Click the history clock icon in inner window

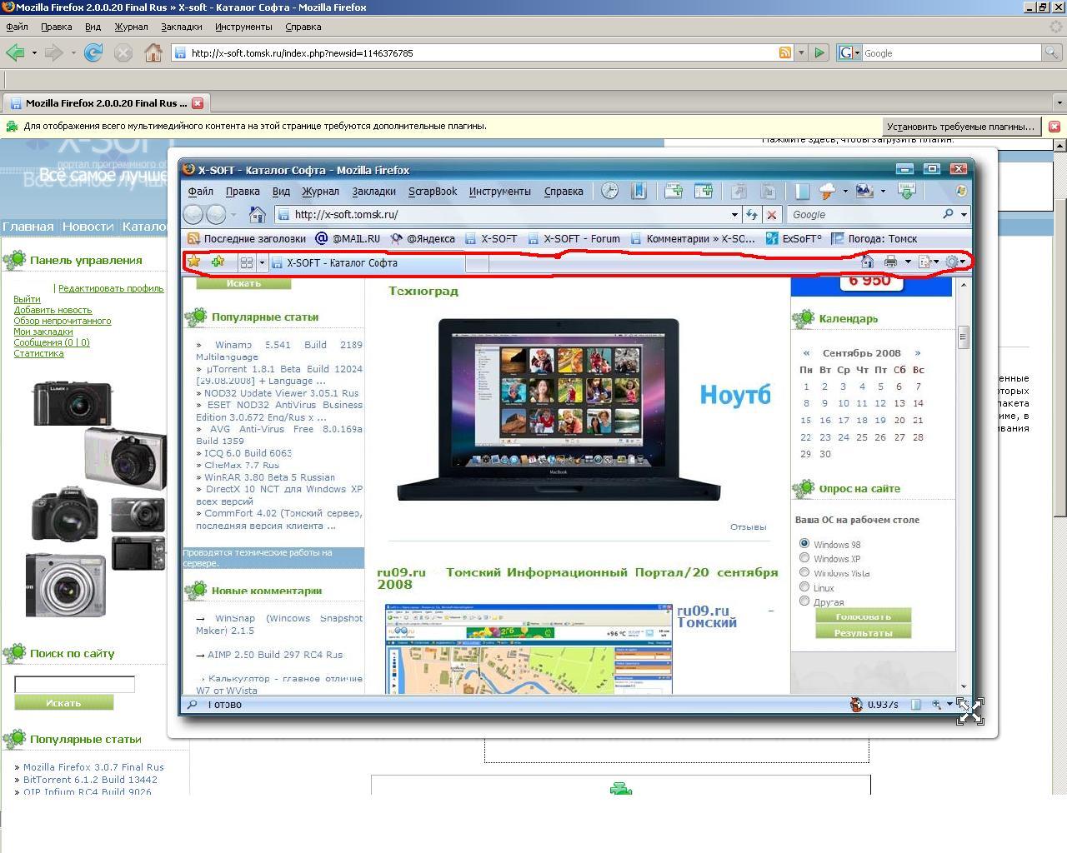coord(610,191)
